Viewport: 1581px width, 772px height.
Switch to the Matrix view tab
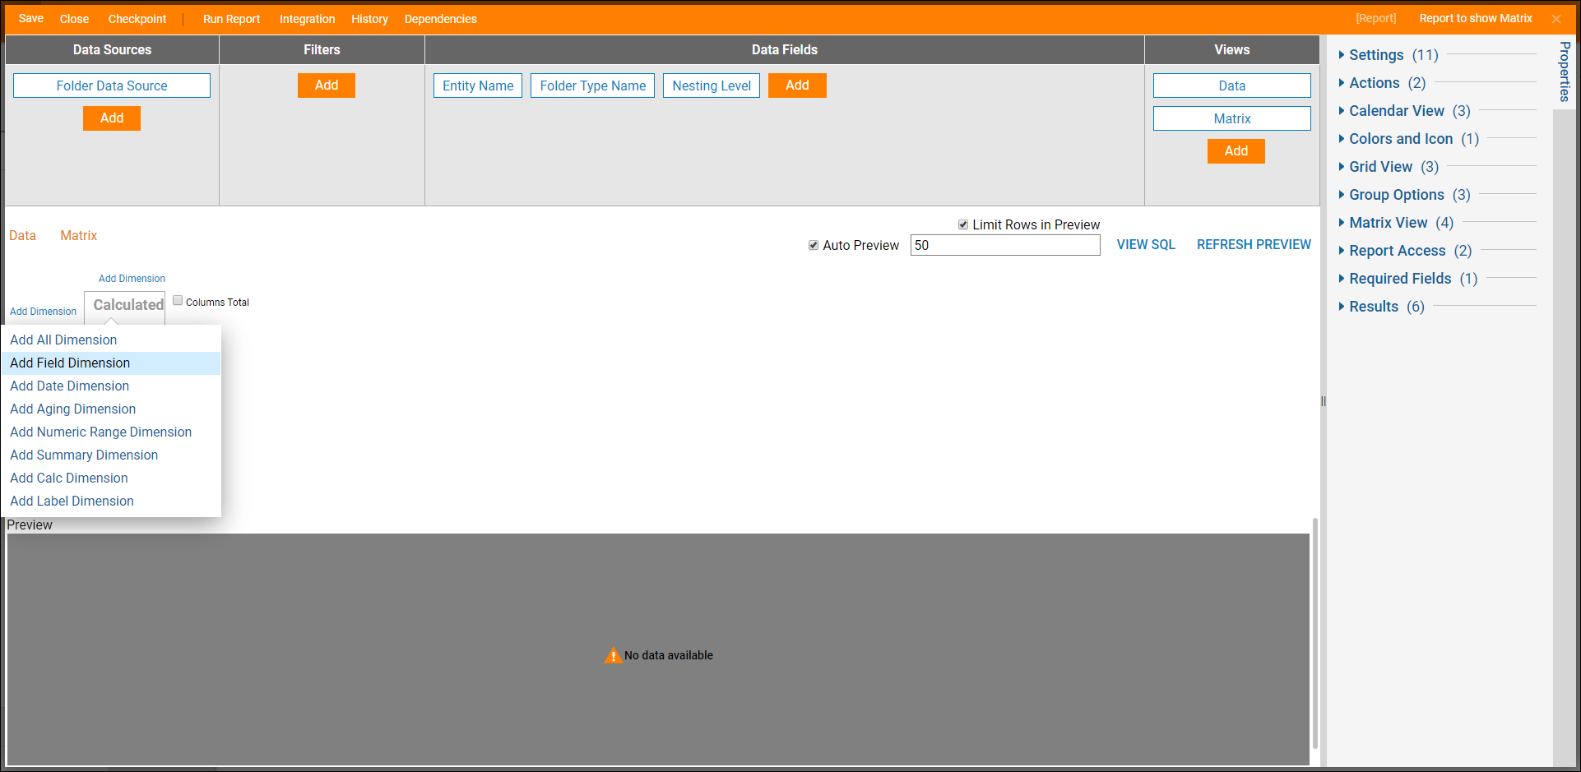(78, 235)
